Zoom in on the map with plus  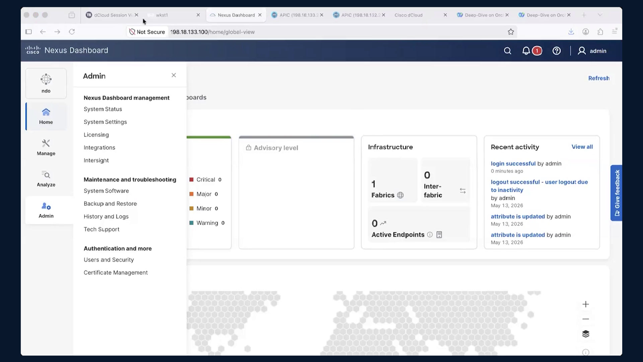point(585,304)
